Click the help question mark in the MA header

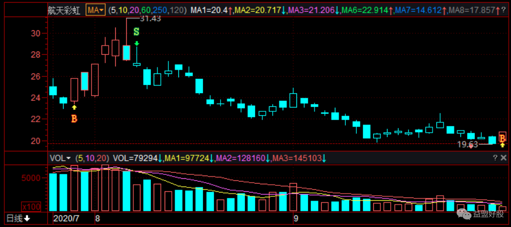pos(503,10)
